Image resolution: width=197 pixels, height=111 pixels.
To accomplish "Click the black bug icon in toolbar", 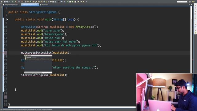I will click(x=58, y=2).
